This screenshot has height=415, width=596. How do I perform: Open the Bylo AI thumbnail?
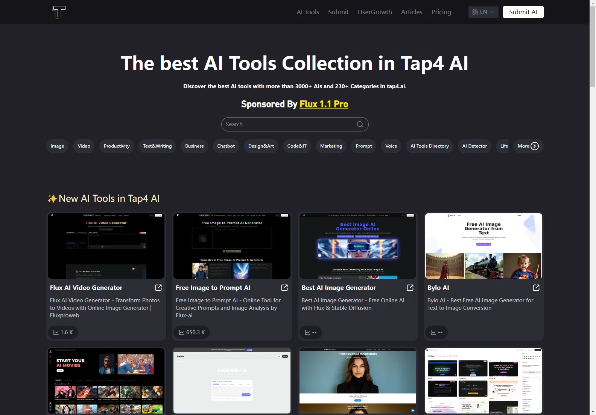483,246
